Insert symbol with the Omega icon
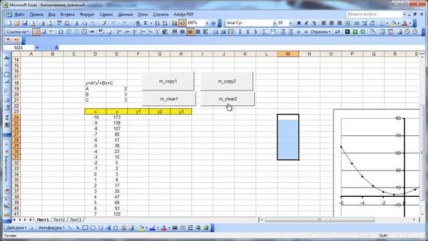Image resolution: width=428 pixels, height=241 pixels. point(61,32)
